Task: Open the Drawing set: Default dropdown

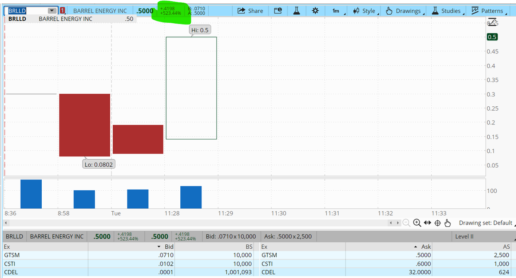Action: [x=486, y=223]
